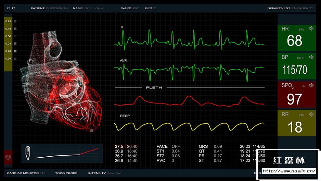Click the red heartbeat icon in sidebar

(8, 157)
